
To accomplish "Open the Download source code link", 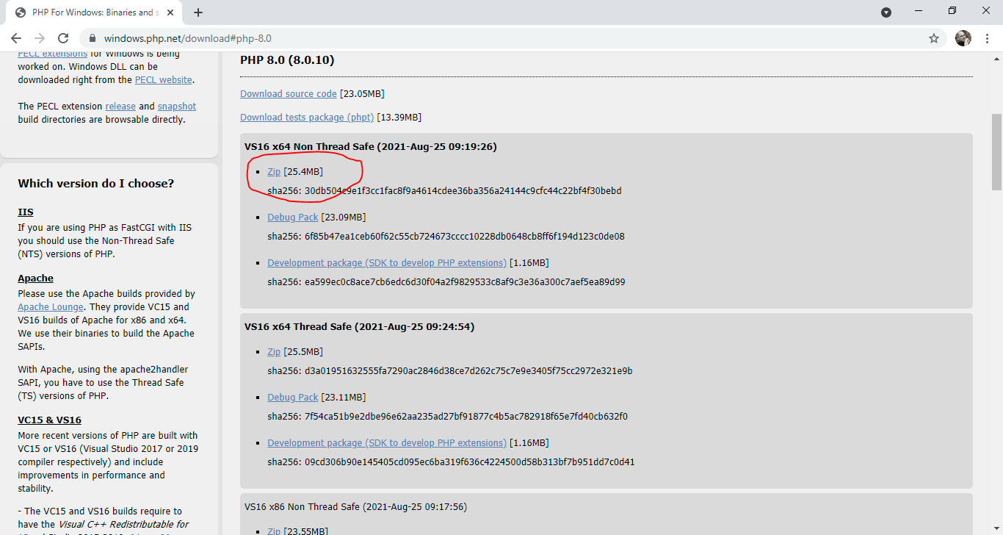I will pos(289,94).
